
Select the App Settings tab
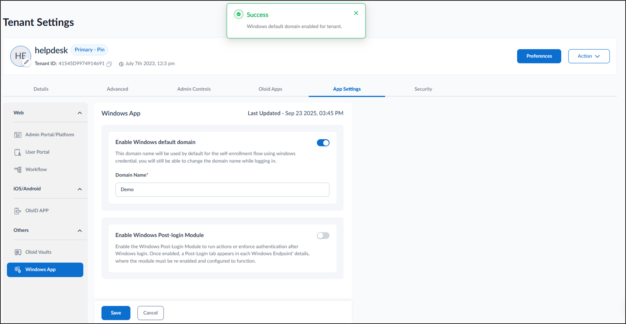[347, 89]
